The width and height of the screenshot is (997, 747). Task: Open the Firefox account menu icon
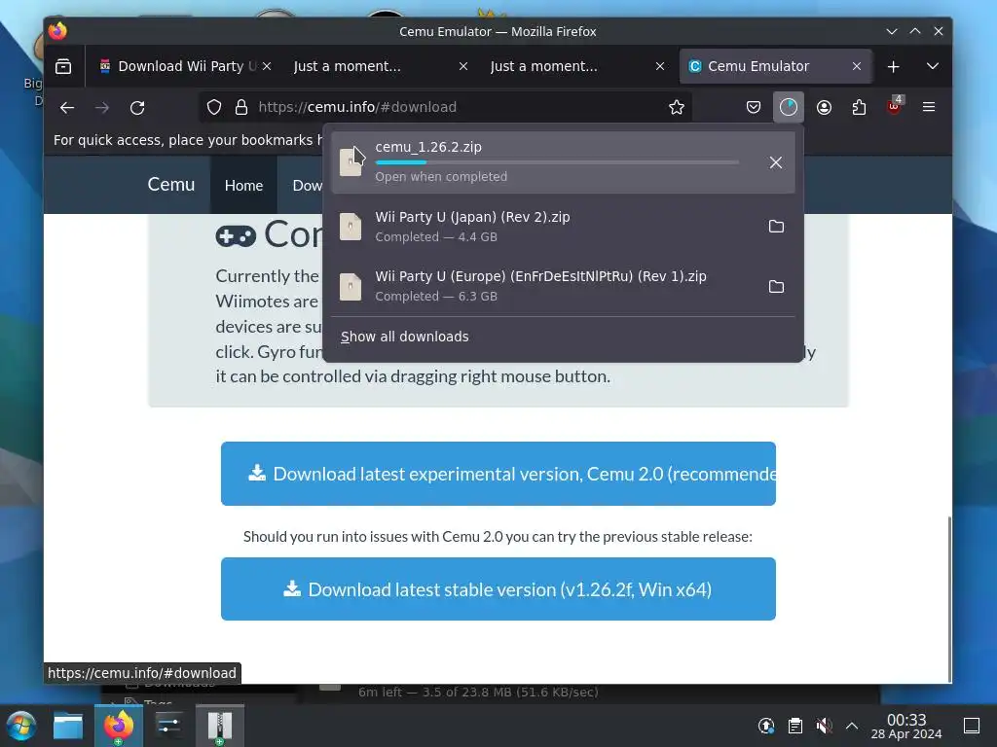[824, 107]
